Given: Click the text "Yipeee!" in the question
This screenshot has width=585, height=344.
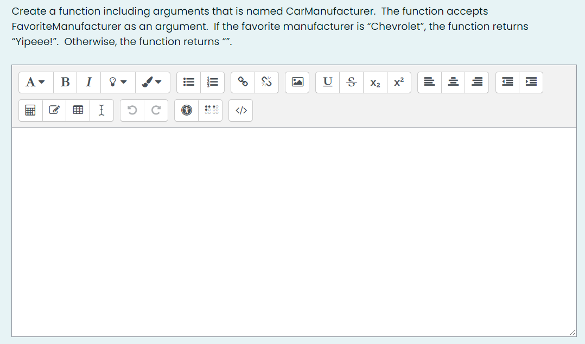Looking at the screenshot, I should (35, 41).
